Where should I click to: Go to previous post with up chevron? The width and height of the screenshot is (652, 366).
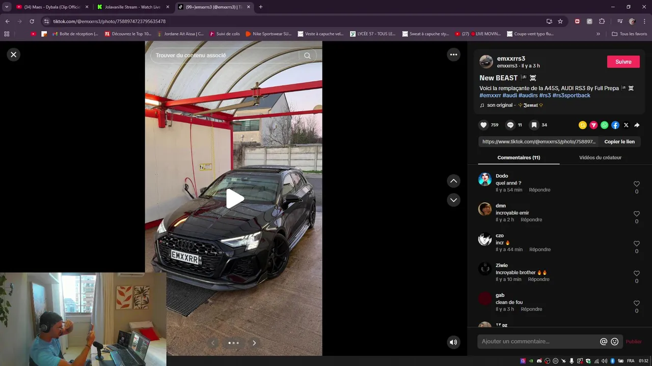point(453,181)
